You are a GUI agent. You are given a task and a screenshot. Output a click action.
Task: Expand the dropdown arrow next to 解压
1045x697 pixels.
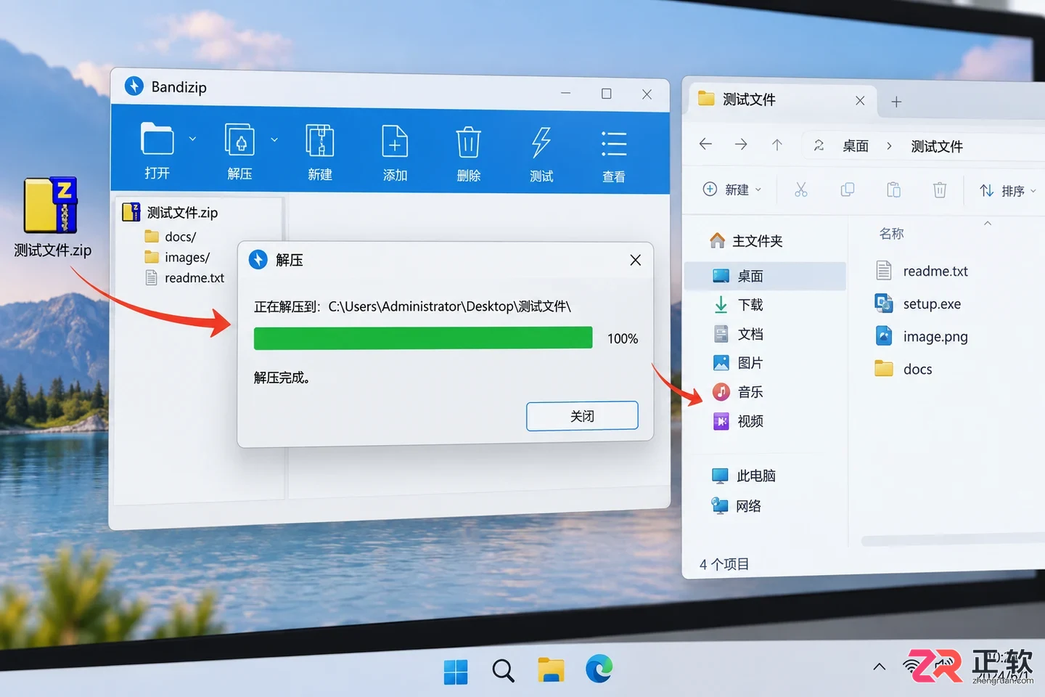(x=274, y=139)
